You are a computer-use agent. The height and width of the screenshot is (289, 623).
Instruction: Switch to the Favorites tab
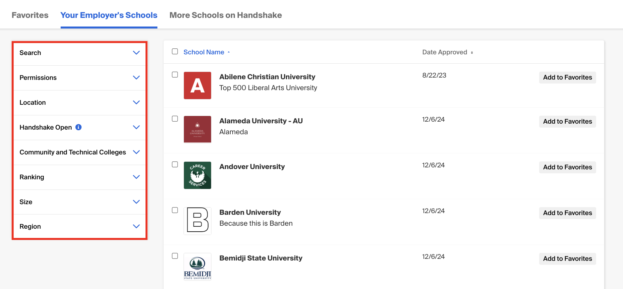coord(30,15)
